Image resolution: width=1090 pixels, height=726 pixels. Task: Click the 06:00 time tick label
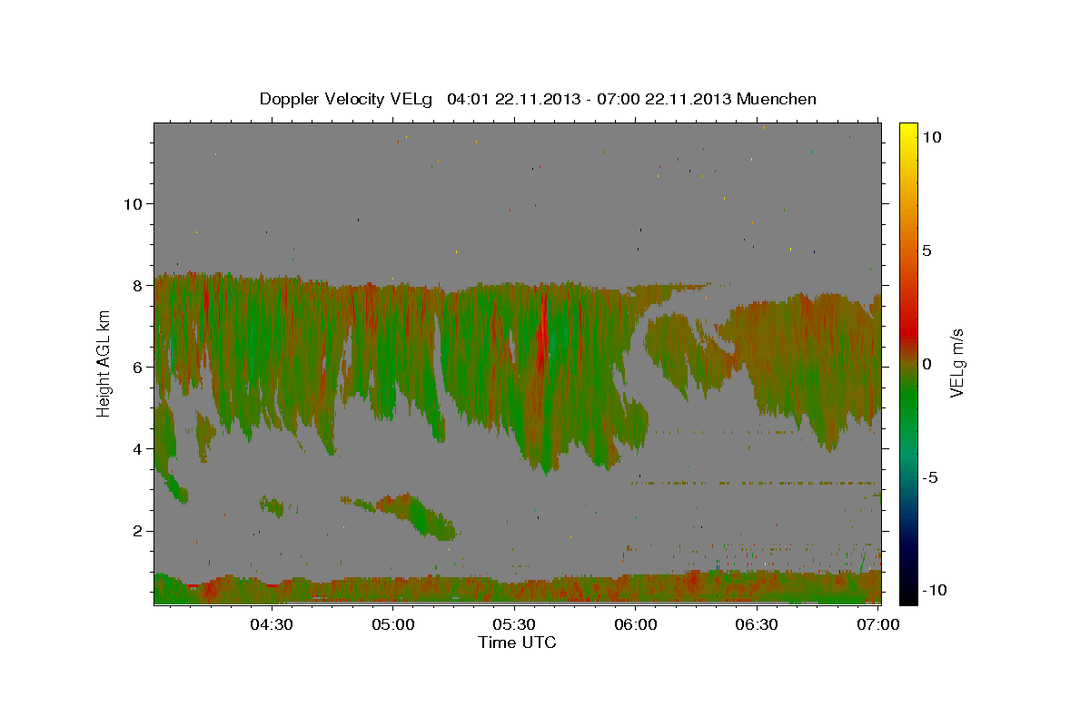point(636,624)
